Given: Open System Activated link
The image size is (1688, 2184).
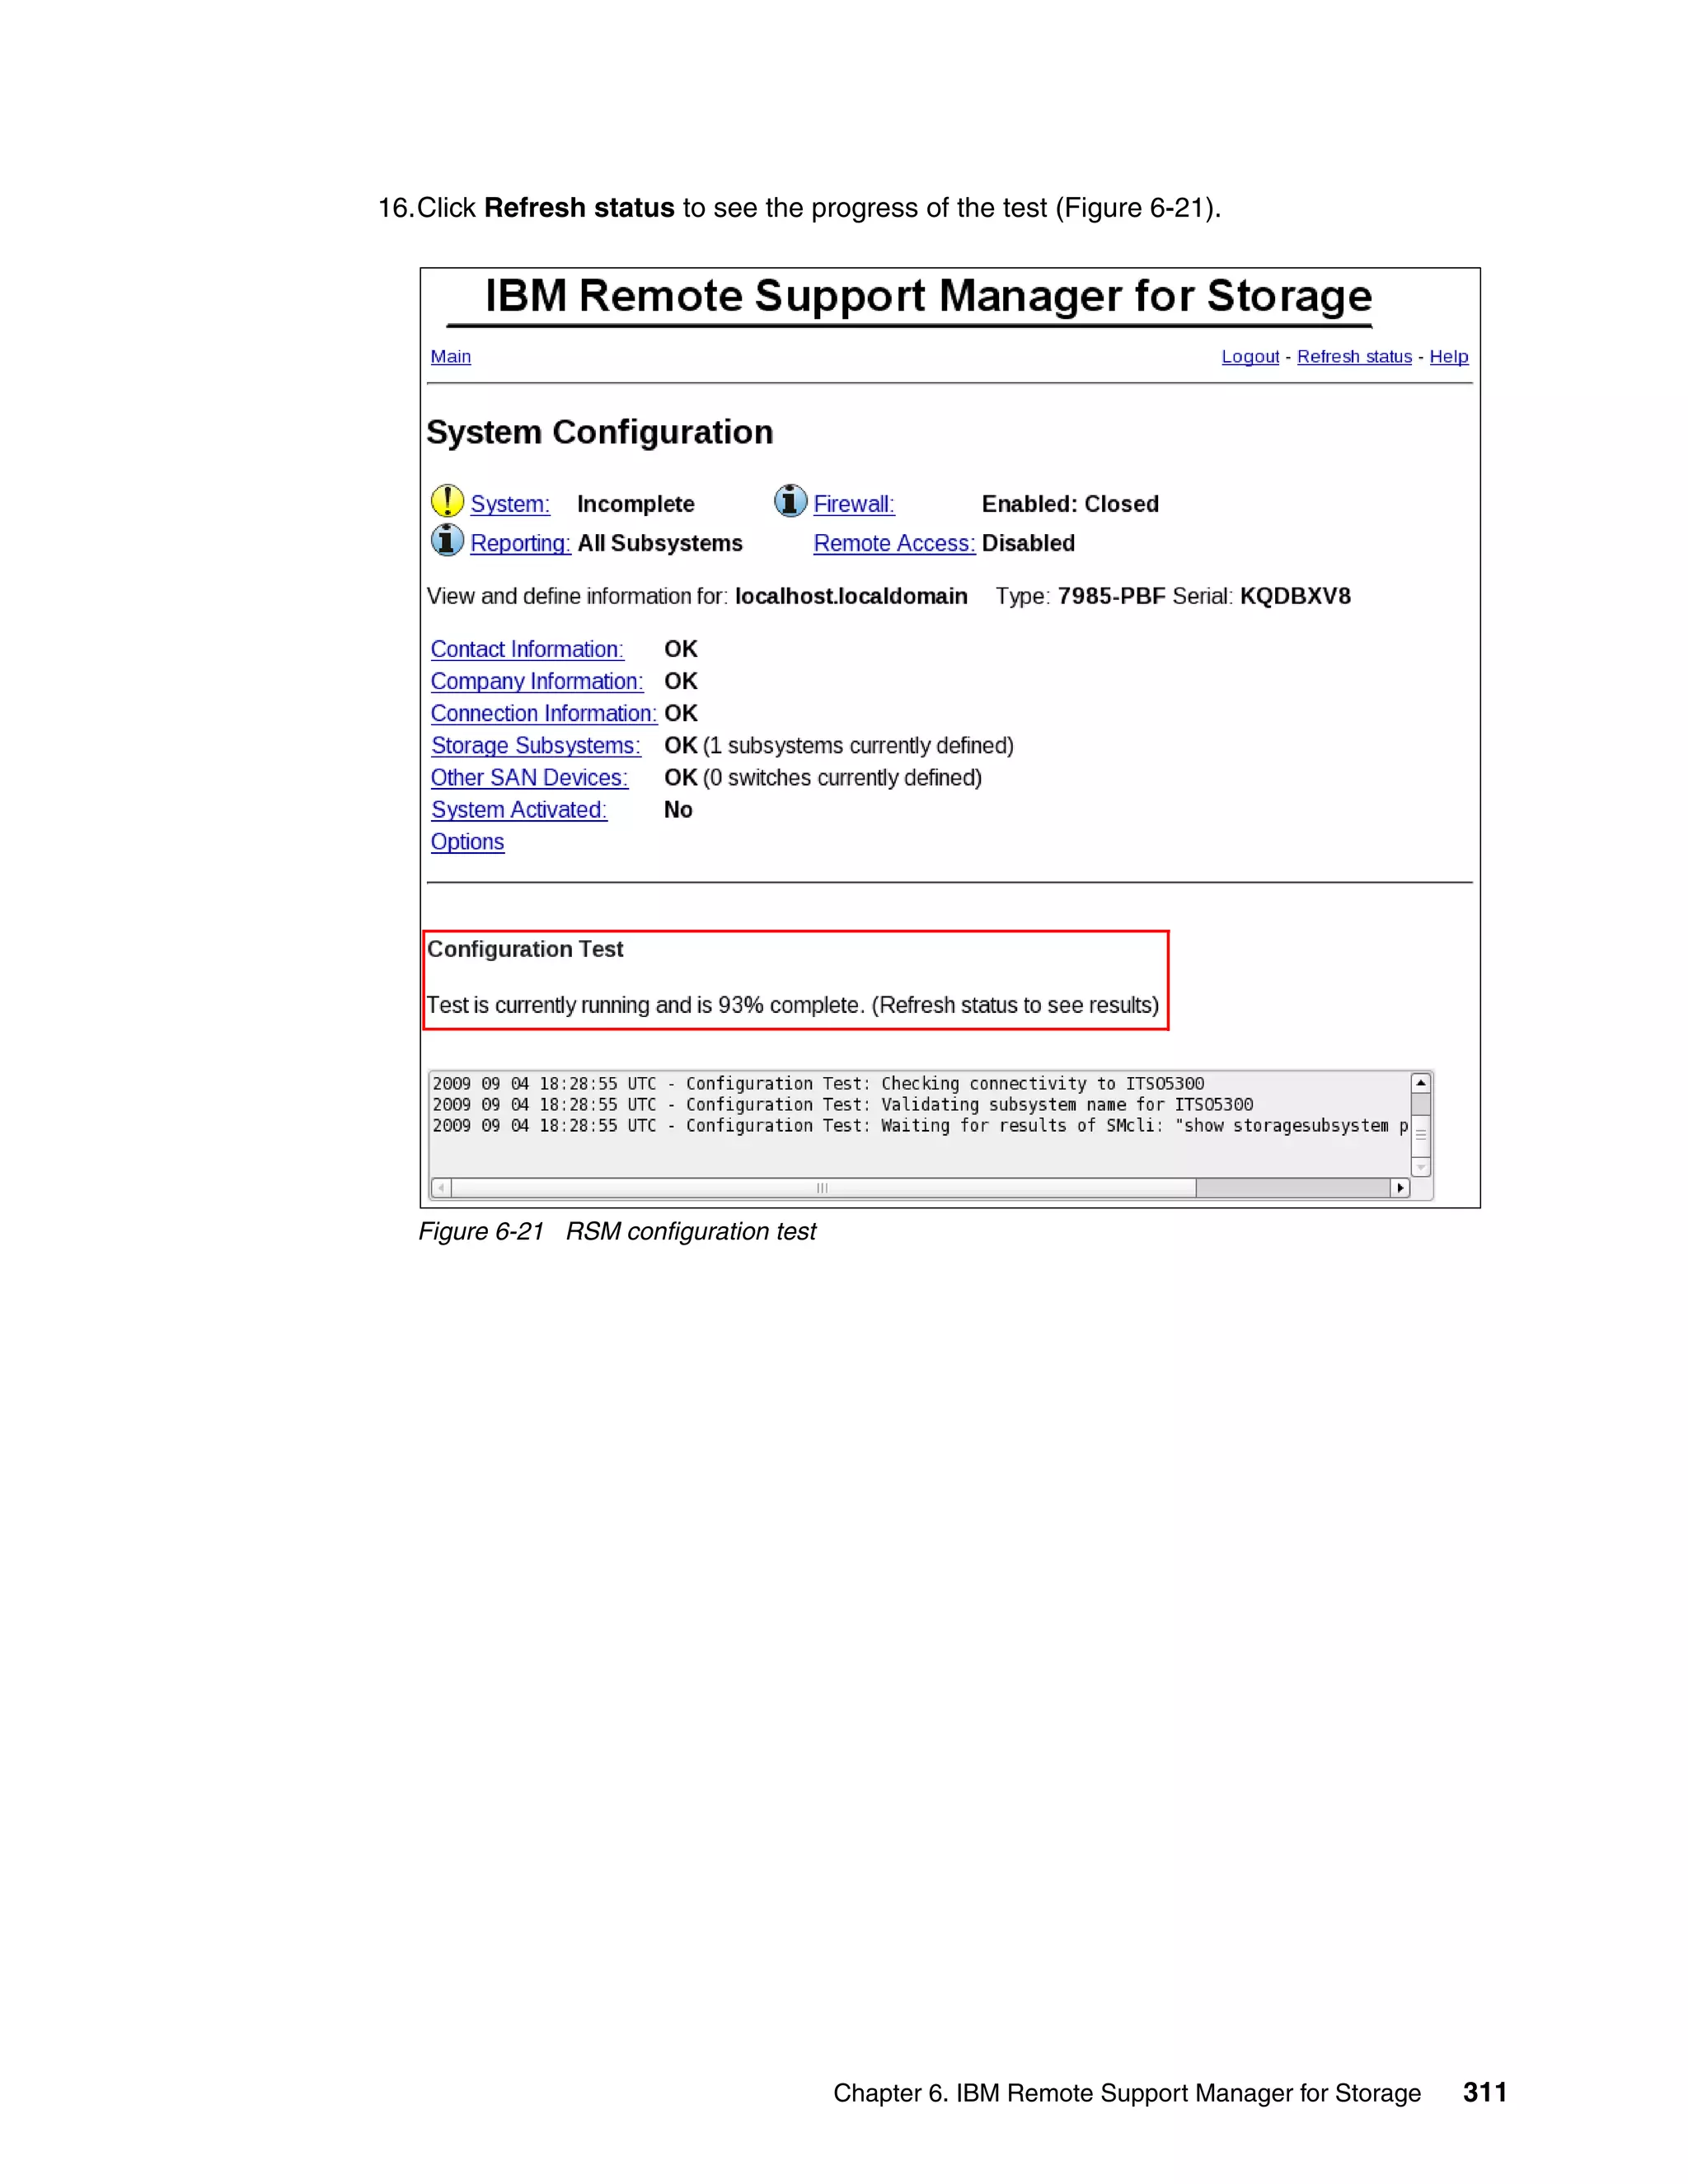Looking at the screenshot, I should [x=519, y=809].
